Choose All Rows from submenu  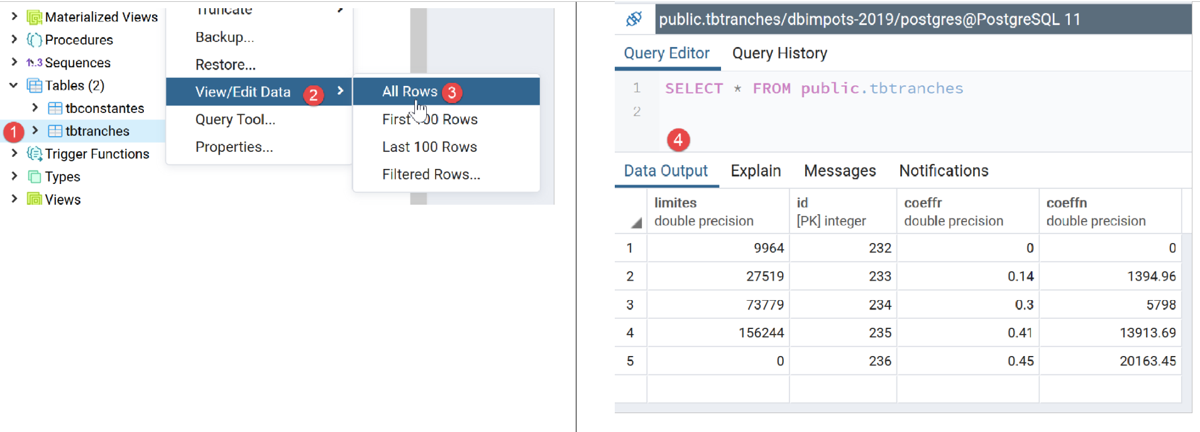coord(409,92)
